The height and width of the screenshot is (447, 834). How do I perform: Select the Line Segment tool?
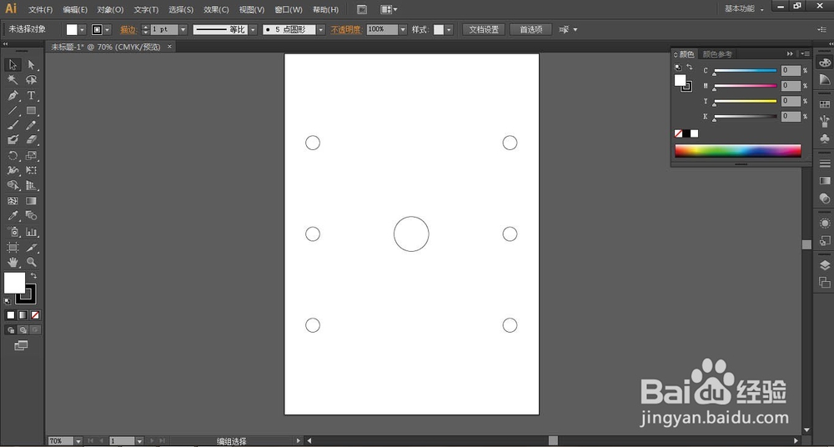point(13,111)
